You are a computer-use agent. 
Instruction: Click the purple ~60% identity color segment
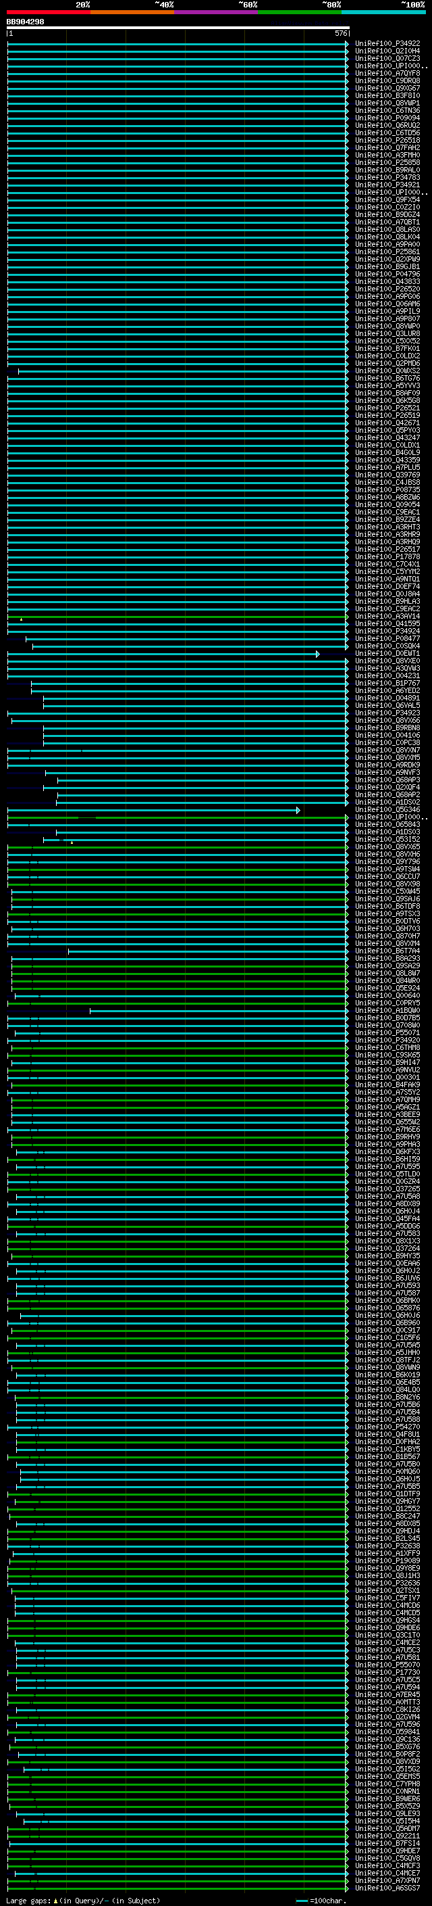pos(217,12)
